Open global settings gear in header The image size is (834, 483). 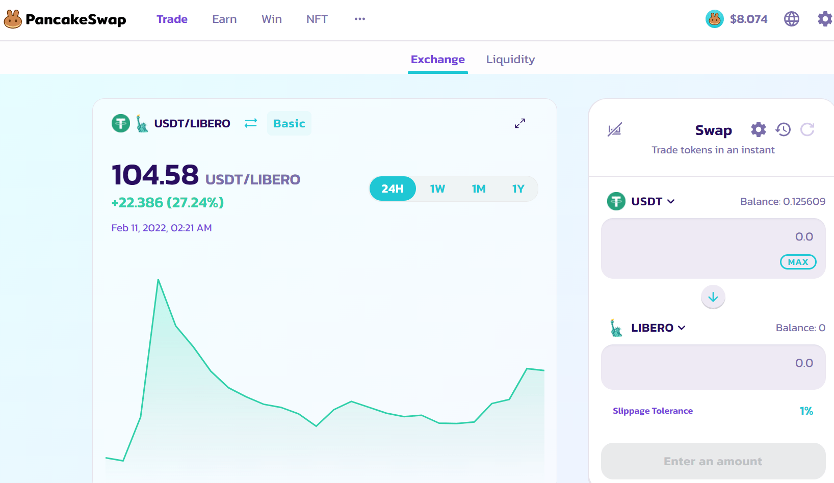point(824,19)
